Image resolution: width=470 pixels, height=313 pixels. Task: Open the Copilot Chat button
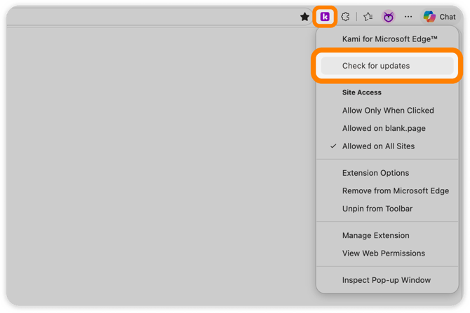point(440,17)
